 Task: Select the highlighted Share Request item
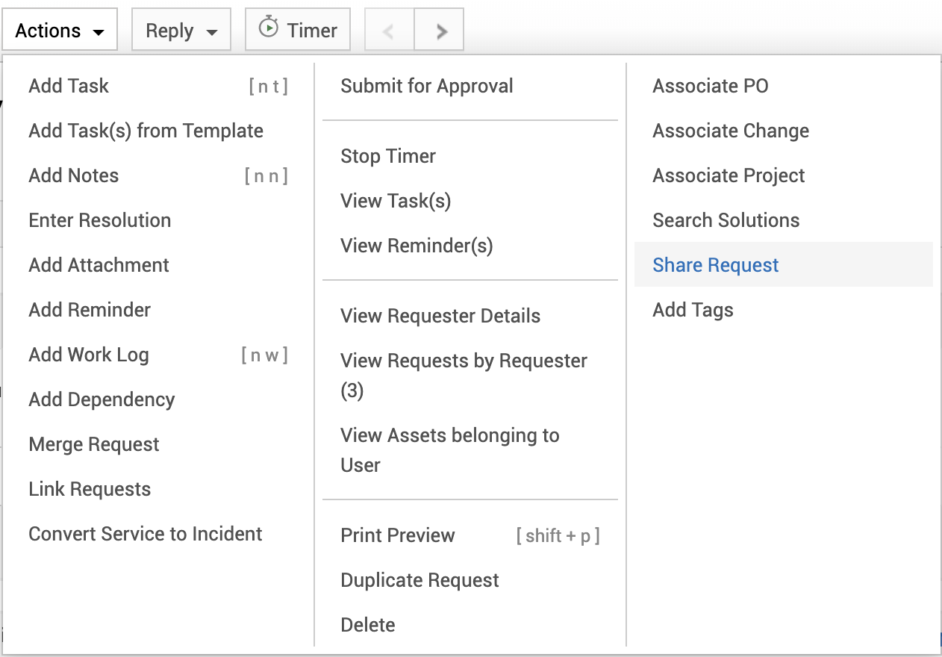716,265
